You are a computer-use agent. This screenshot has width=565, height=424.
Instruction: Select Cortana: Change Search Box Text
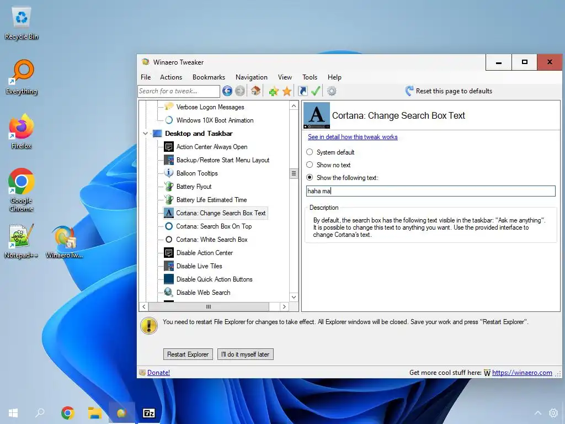coord(221,213)
